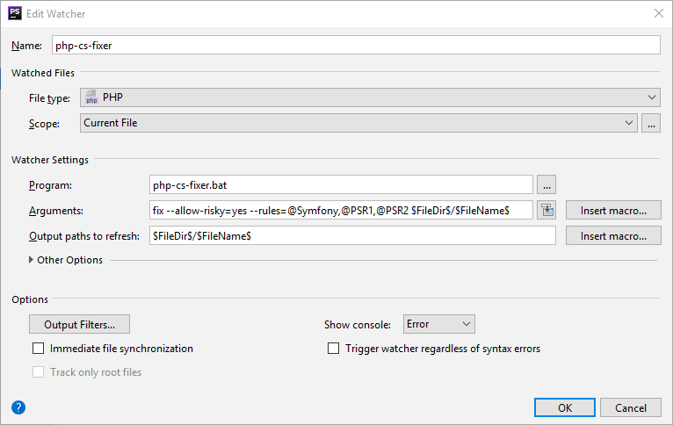Open the scope ellipsis button next to Current File

pyautogui.click(x=651, y=123)
